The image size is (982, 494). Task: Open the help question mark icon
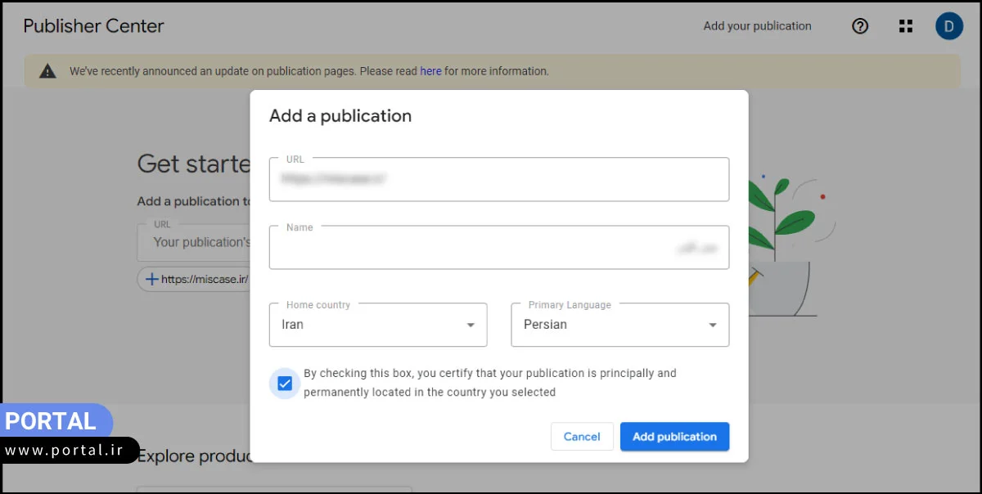(859, 26)
